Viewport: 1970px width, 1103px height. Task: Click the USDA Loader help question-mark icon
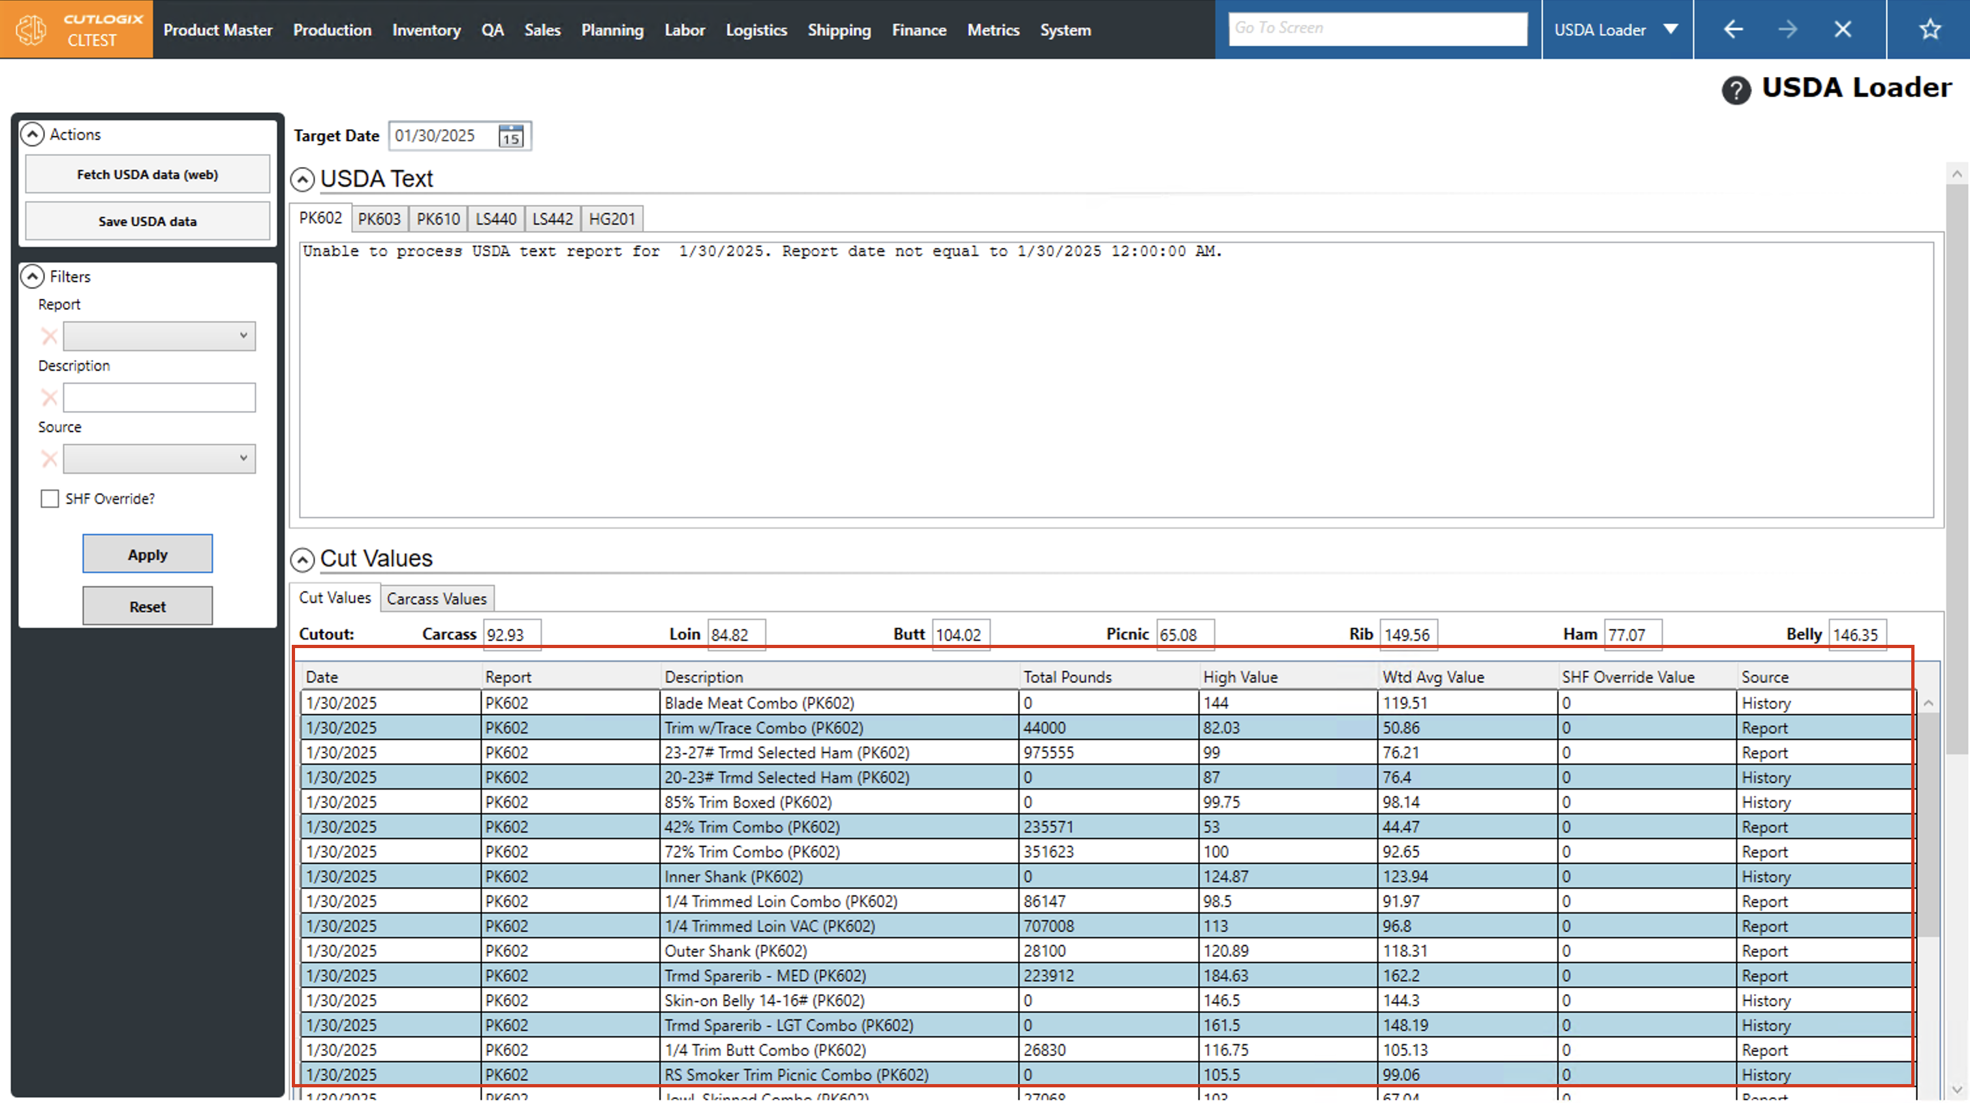click(1737, 89)
